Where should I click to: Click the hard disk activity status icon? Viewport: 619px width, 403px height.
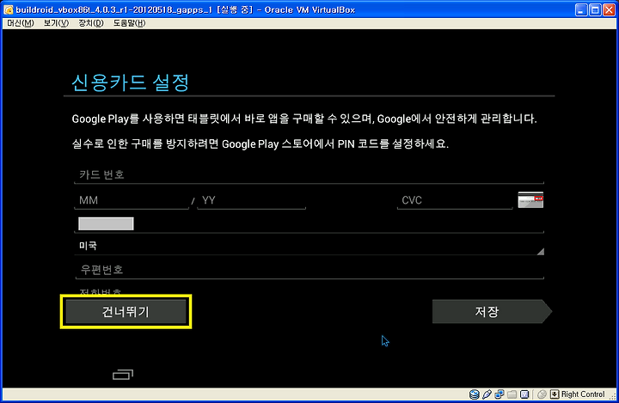click(x=474, y=394)
